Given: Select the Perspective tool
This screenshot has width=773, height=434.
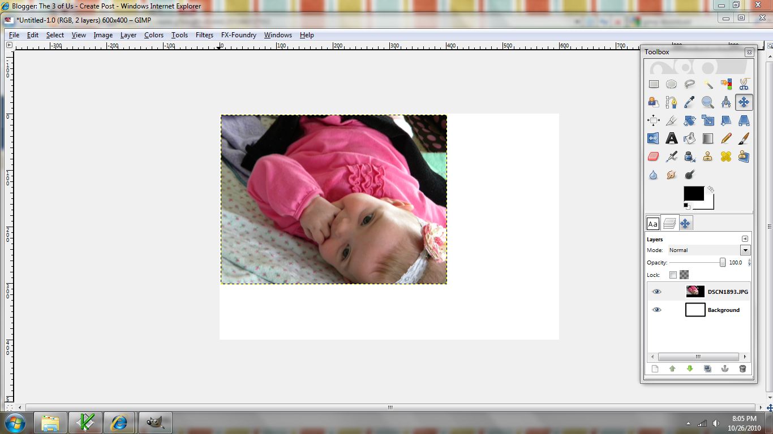Looking at the screenshot, I should point(744,120).
